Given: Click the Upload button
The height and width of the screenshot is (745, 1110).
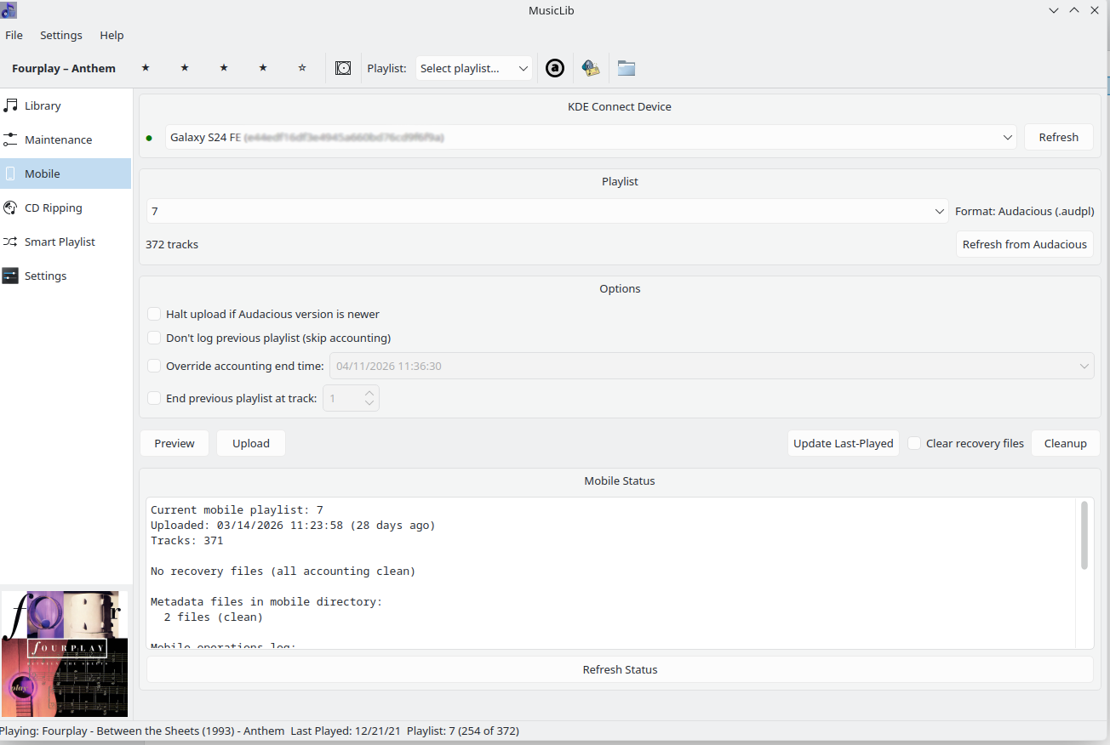Looking at the screenshot, I should click(251, 443).
